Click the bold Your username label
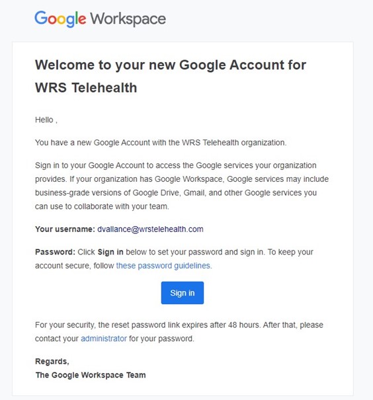 [65, 229]
